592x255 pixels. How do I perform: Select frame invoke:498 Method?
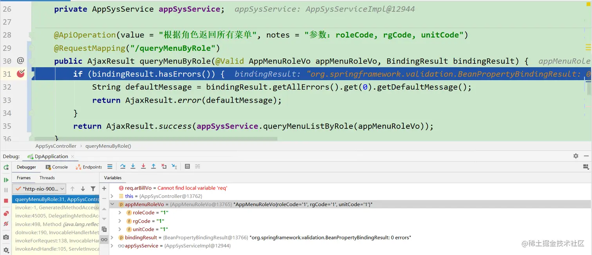pyautogui.click(x=55, y=224)
